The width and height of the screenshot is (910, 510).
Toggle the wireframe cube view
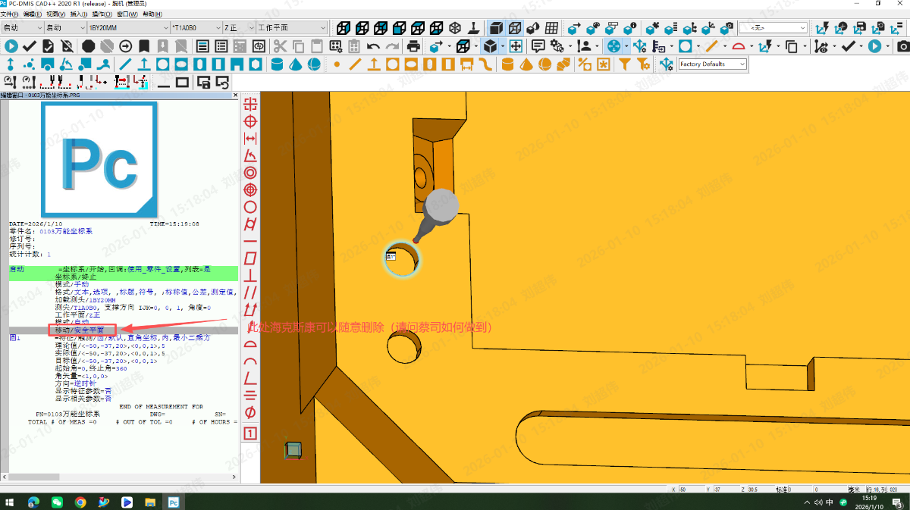(515, 28)
